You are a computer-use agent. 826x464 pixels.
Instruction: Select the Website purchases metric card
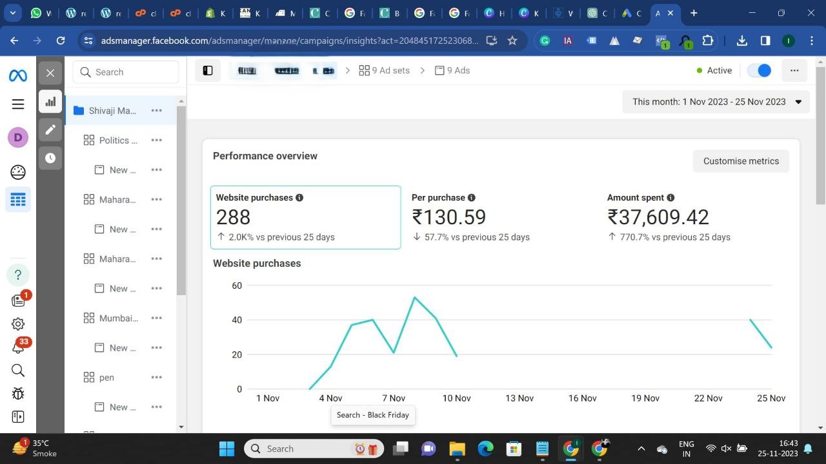pos(305,217)
